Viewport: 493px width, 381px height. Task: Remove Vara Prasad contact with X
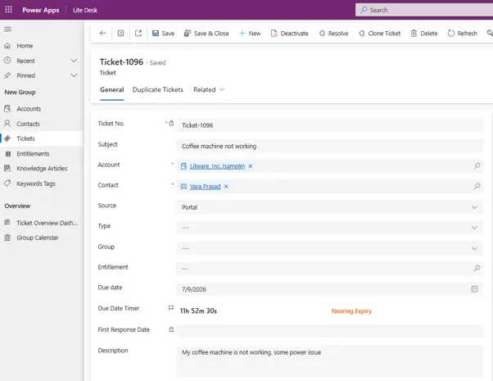coord(226,187)
